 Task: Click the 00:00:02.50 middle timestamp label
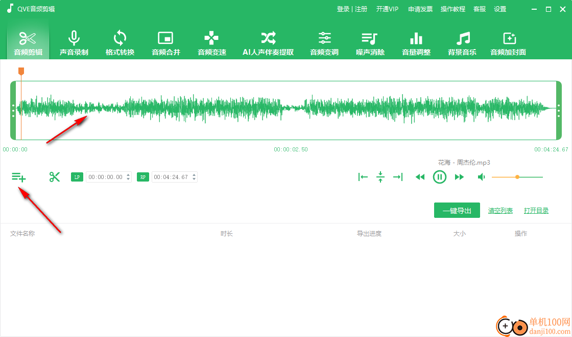pyautogui.click(x=291, y=149)
